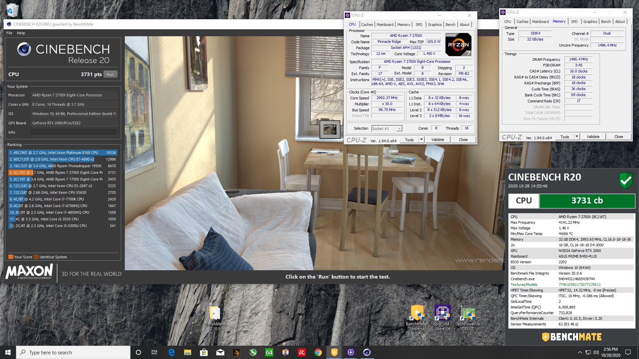Switch to CPU-Z purple chip taskbar icon
This screenshot has width=639, height=359.
point(350,352)
